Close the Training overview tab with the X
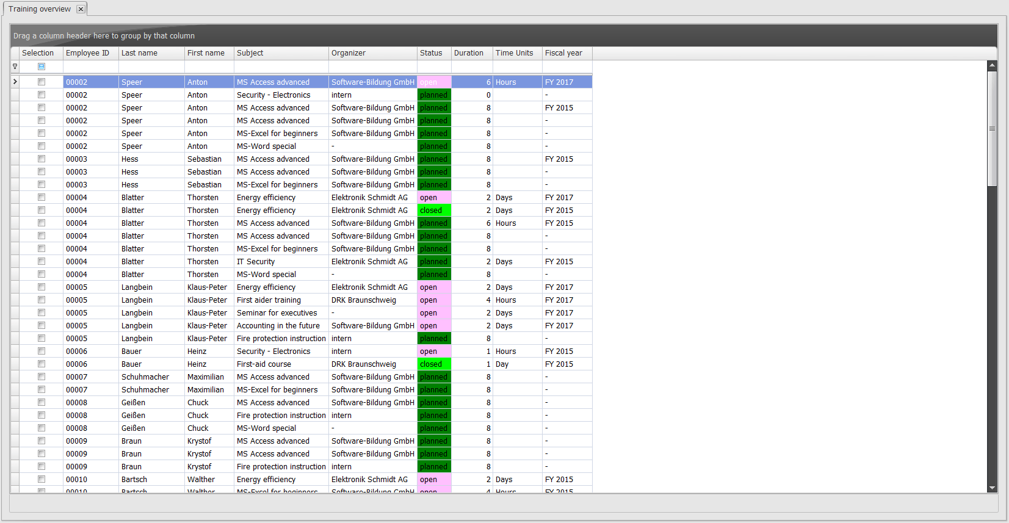Image resolution: width=1009 pixels, height=523 pixels. click(x=81, y=9)
